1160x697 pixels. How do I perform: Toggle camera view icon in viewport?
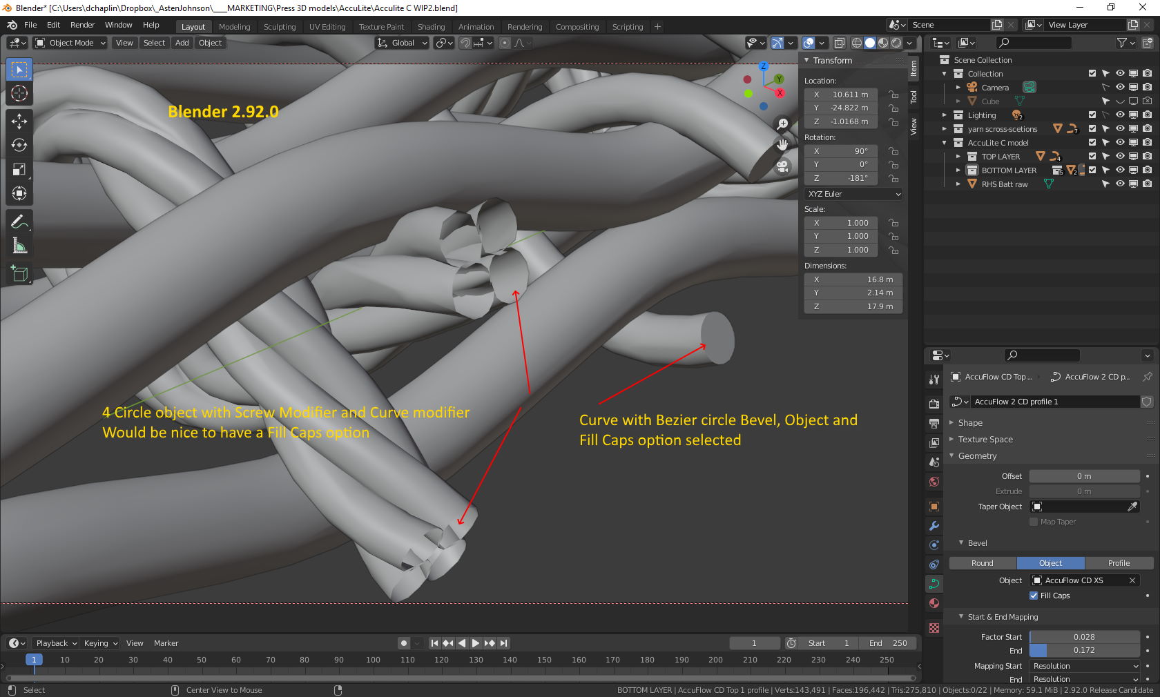click(782, 166)
